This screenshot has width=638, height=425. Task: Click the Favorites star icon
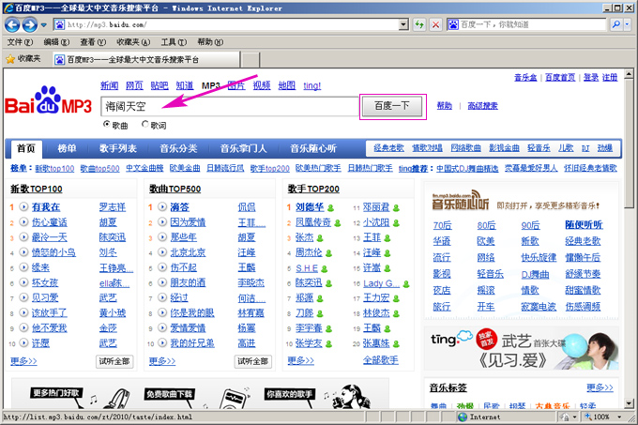click(10, 59)
